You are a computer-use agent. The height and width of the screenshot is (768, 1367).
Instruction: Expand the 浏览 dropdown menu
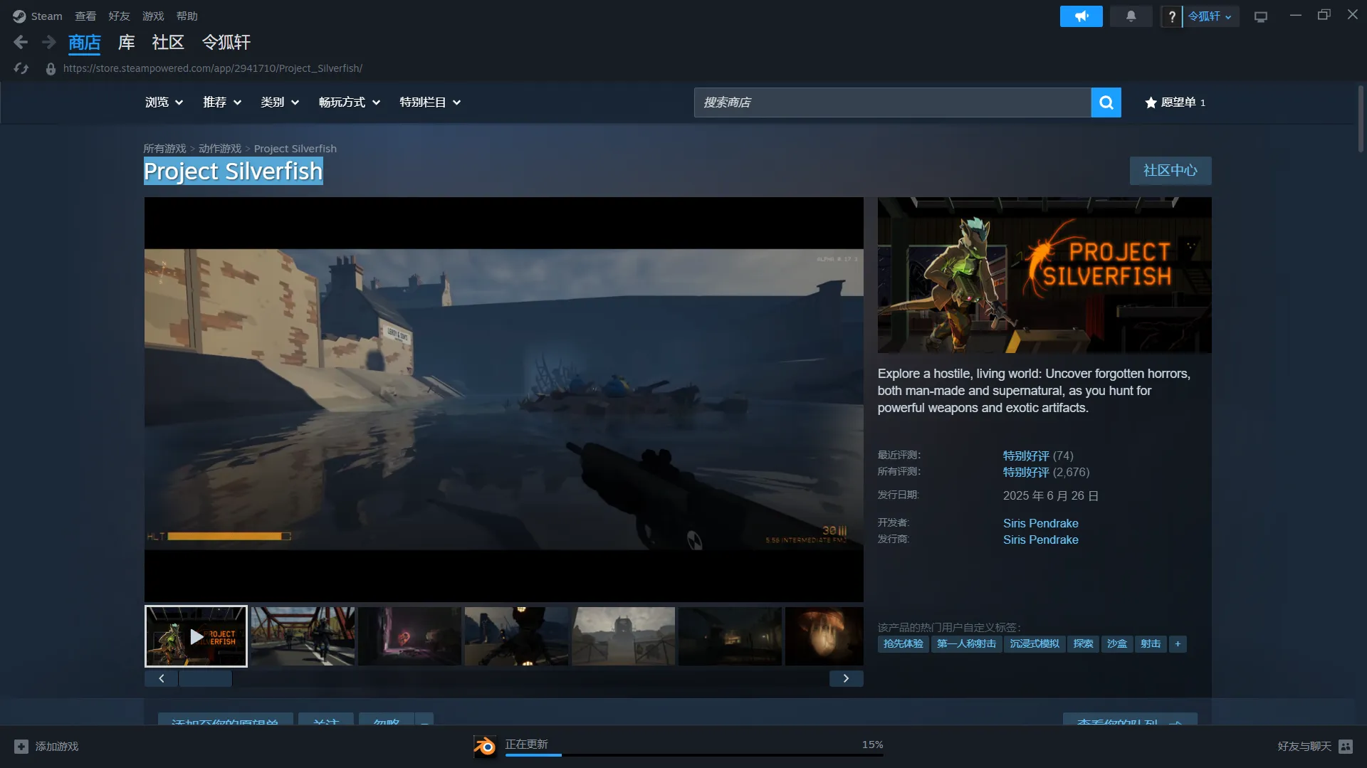point(164,102)
